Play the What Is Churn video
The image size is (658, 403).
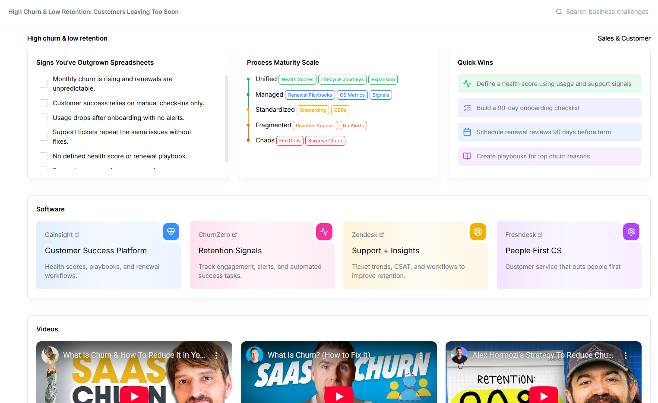[339, 395]
